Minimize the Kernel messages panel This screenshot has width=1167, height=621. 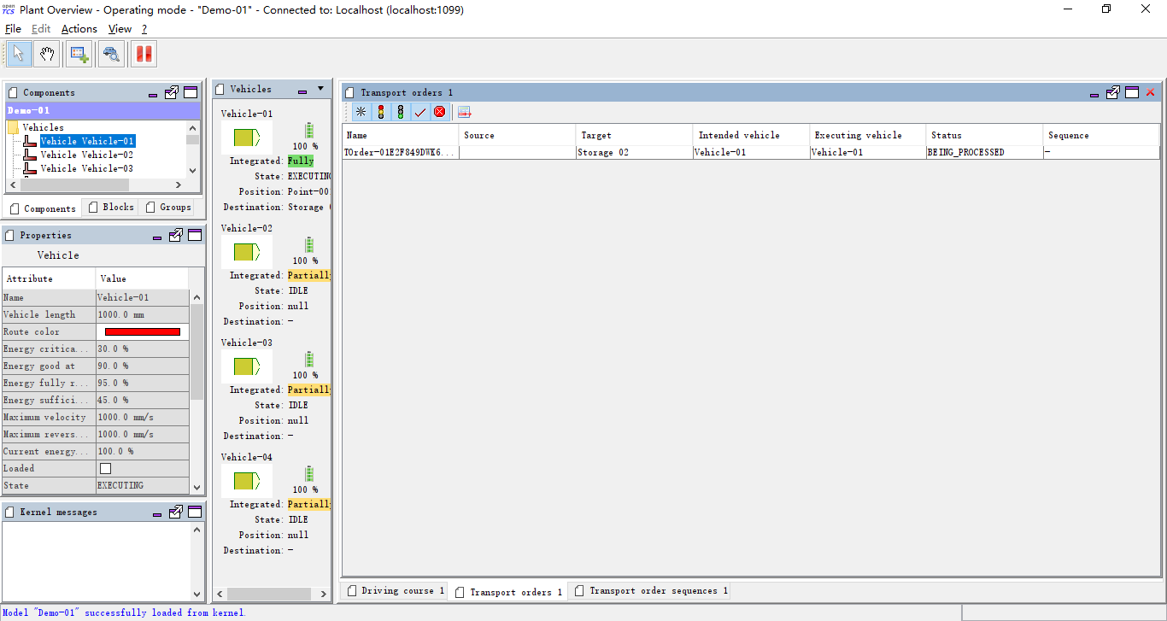156,513
